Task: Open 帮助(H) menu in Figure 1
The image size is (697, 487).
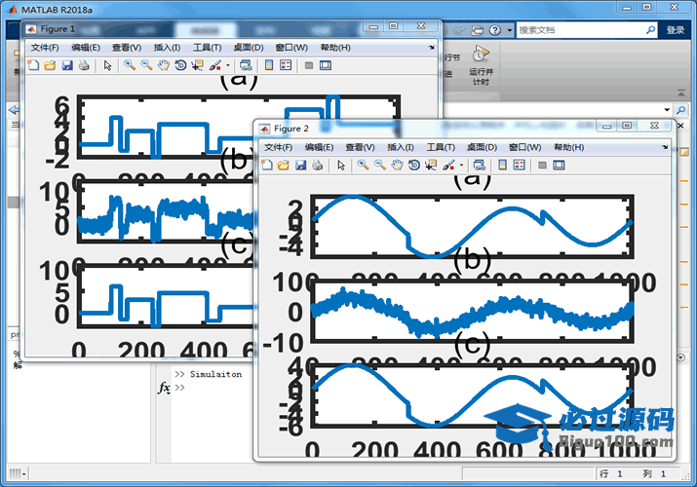Action: pos(335,48)
